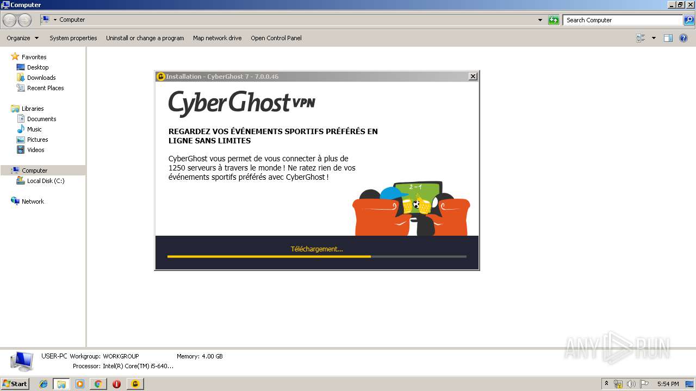Select Favorites in navigation pane
This screenshot has height=391, width=696.
click(x=34, y=57)
